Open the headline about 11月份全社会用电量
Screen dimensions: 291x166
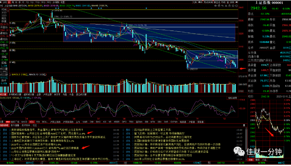[x=48, y=133]
